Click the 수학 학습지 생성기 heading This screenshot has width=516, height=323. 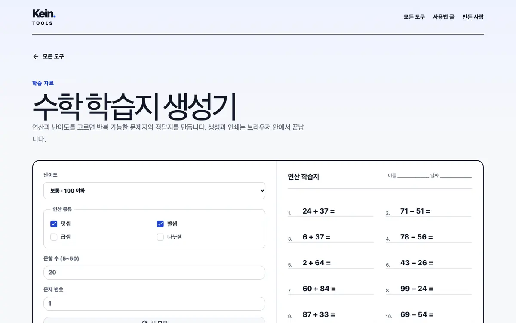tap(135, 106)
